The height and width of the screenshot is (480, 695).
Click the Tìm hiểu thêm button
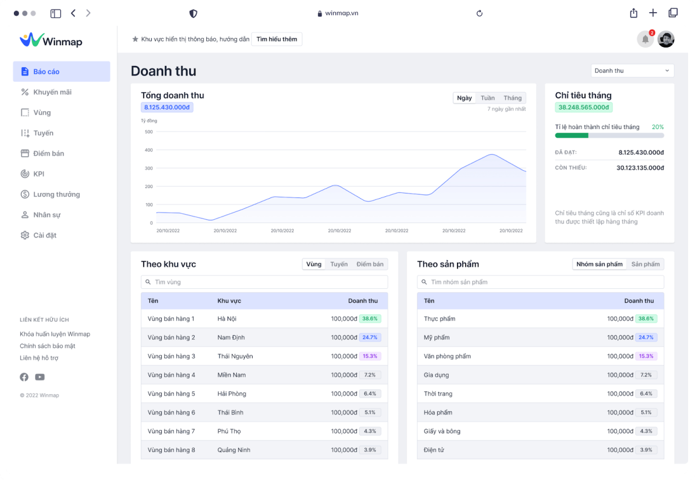pos(277,39)
